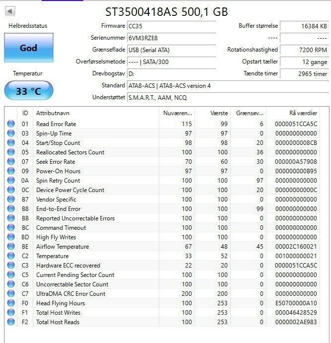Image resolution: width=331 pixels, height=343 pixels.
Task: Click the God health status button
Action: [29, 48]
